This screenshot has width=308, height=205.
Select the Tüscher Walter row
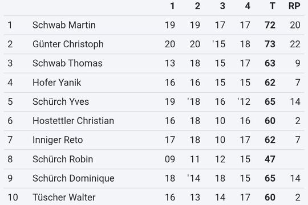click(x=154, y=197)
